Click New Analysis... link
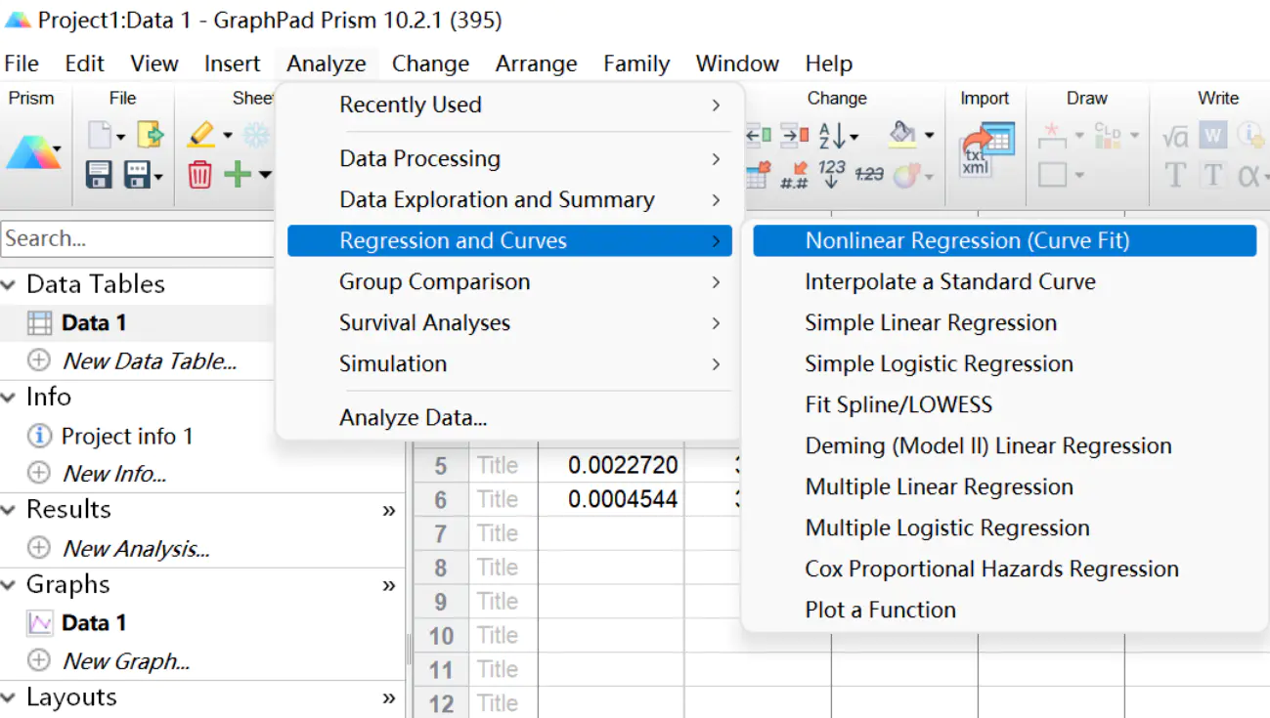Screen dimensions: 1270x718 coord(136,549)
